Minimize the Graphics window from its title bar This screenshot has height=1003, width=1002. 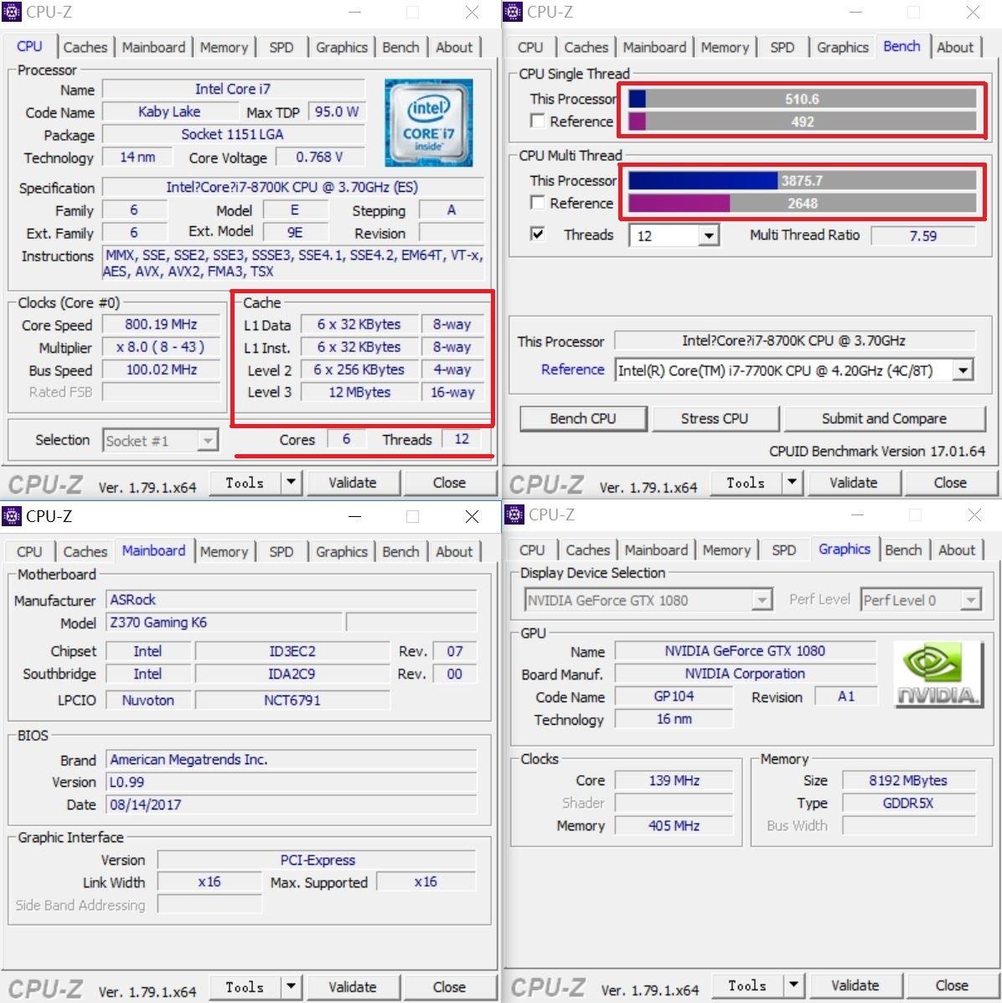(856, 515)
